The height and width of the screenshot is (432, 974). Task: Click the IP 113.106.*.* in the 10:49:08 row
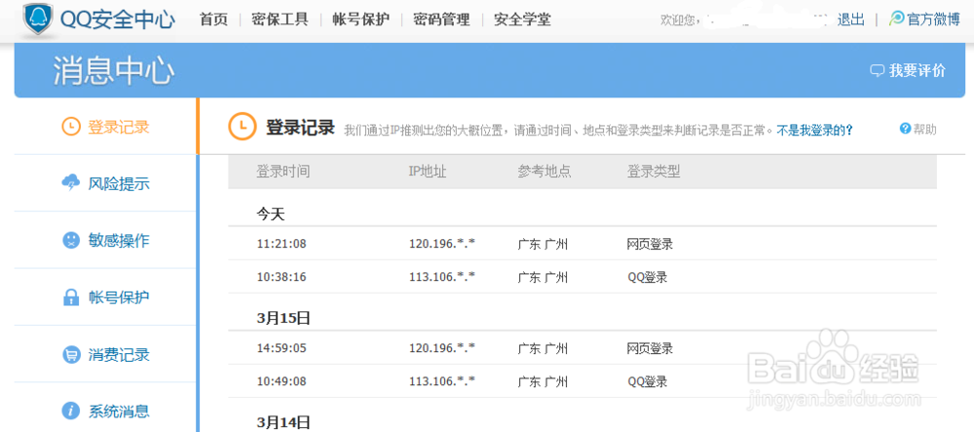(441, 381)
